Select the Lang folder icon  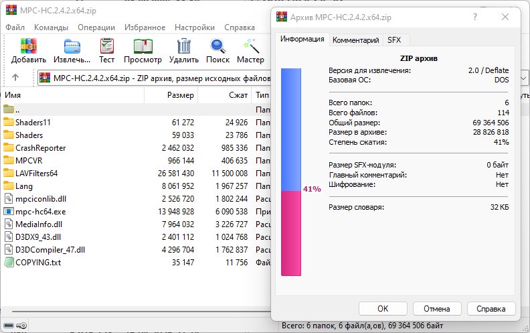[x=9, y=186]
